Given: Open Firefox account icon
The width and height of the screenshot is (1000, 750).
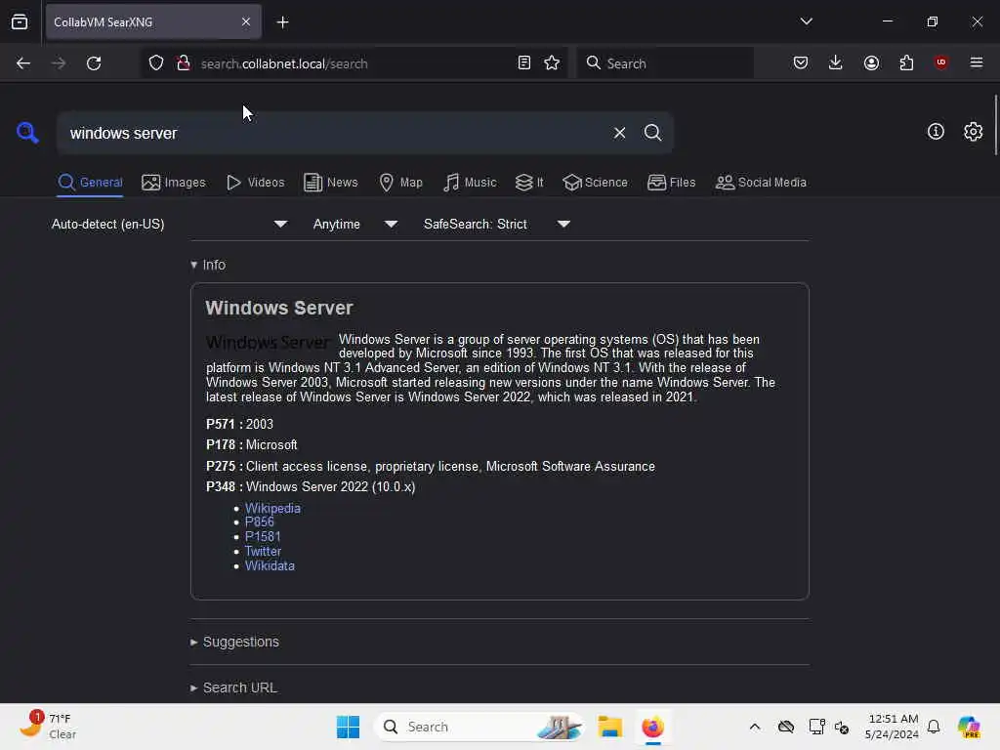Looking at the screenshot, I should click(x=871, y=62).
